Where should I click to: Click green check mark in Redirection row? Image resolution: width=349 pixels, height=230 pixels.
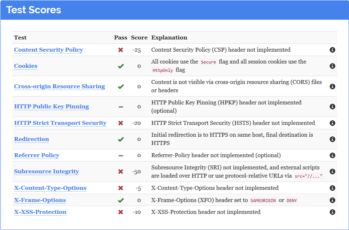pos(121,139)
